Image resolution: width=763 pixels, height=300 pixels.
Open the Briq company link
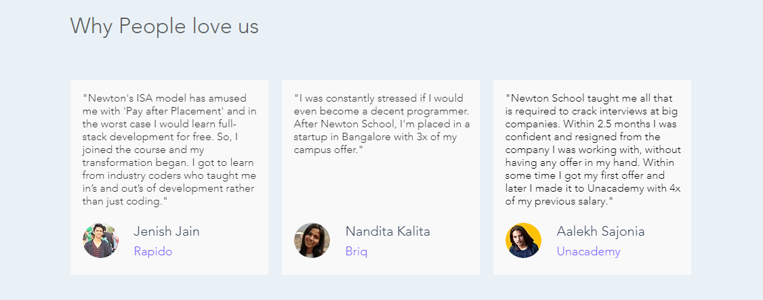coord(356,251)
